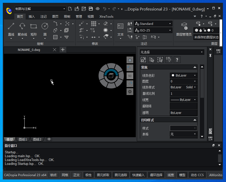
Task: Add a new drawing tab with plus button
Action: click(63, 50)
